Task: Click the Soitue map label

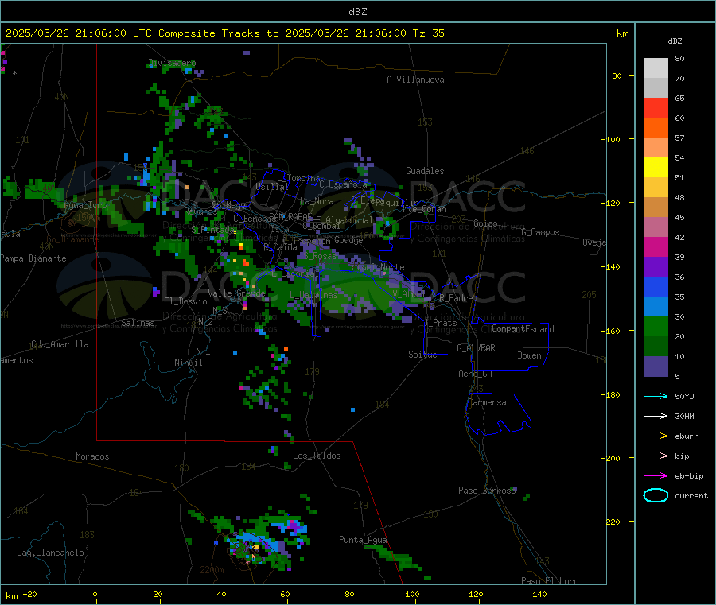Action: pos(422,355)
